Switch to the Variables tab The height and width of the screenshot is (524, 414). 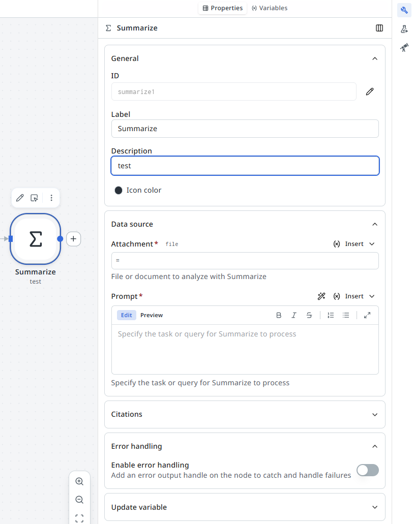pos(270,8)
